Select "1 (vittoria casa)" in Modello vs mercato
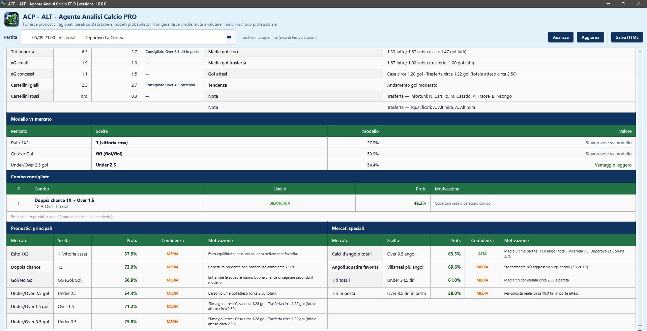 click(112, 143)
